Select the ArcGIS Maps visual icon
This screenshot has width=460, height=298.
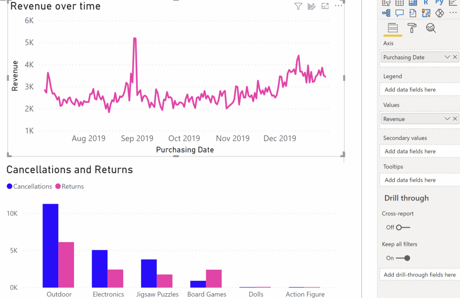click(x=426, y=13)
